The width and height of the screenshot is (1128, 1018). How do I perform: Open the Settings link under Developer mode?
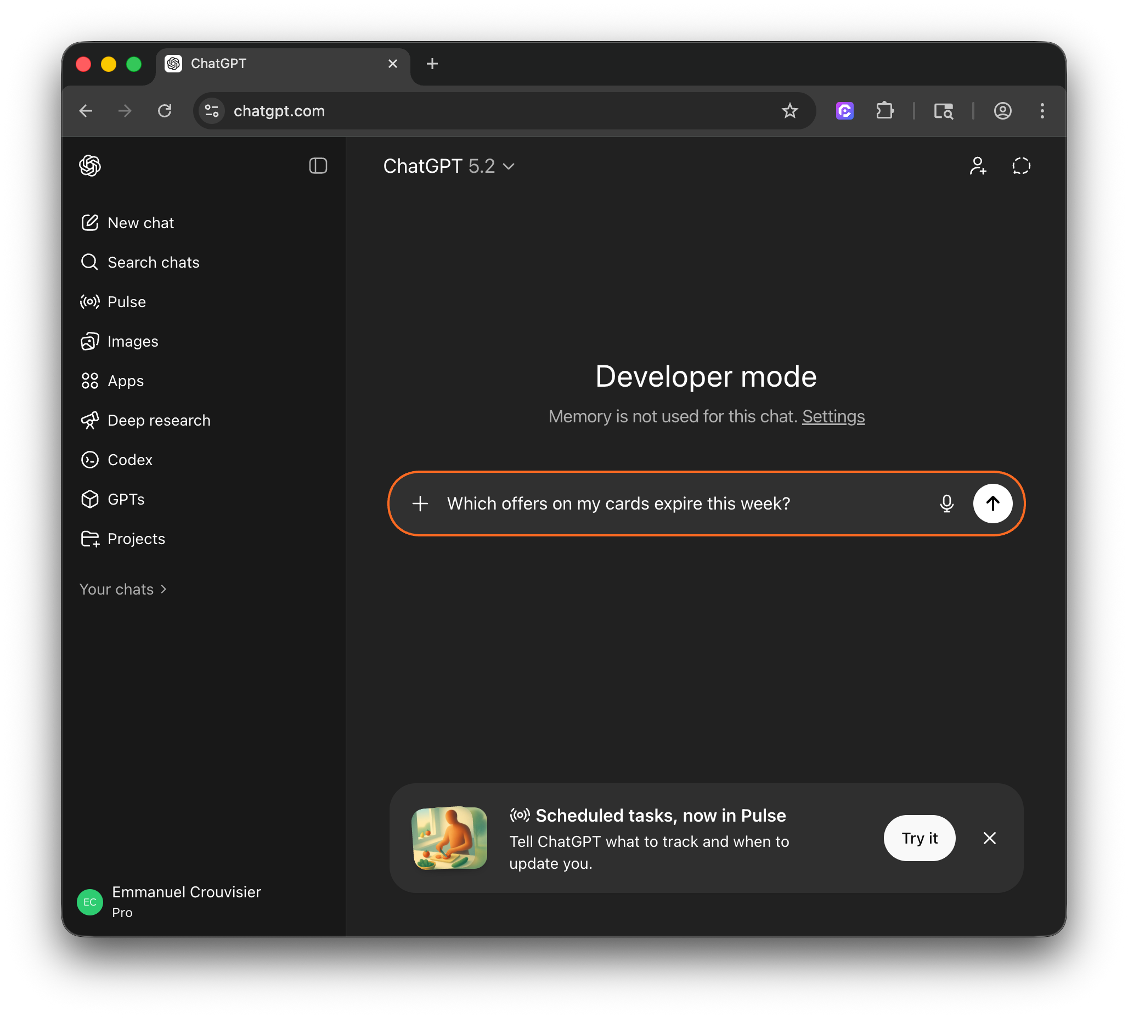click(x=833, y=416)
